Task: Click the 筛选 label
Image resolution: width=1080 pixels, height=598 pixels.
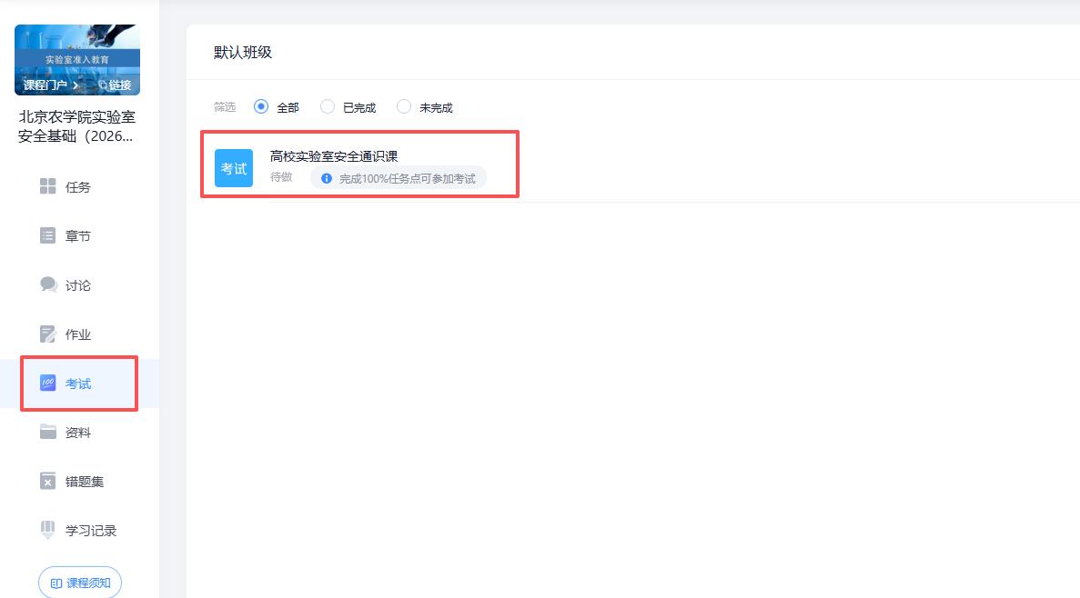Action: [x=225, y=107]
